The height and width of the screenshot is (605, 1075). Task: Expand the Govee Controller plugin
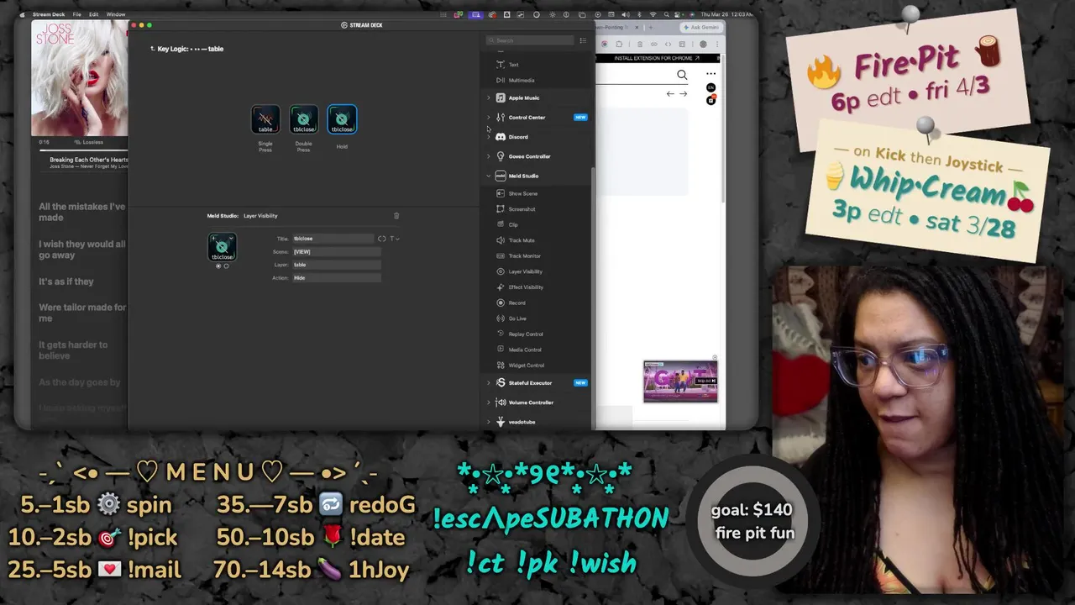[x=489, y=156]
